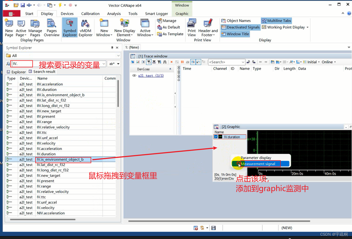Toggle the Object Names display option
The height and width of the screenshot is (239, 352).
tap(236, 21)
